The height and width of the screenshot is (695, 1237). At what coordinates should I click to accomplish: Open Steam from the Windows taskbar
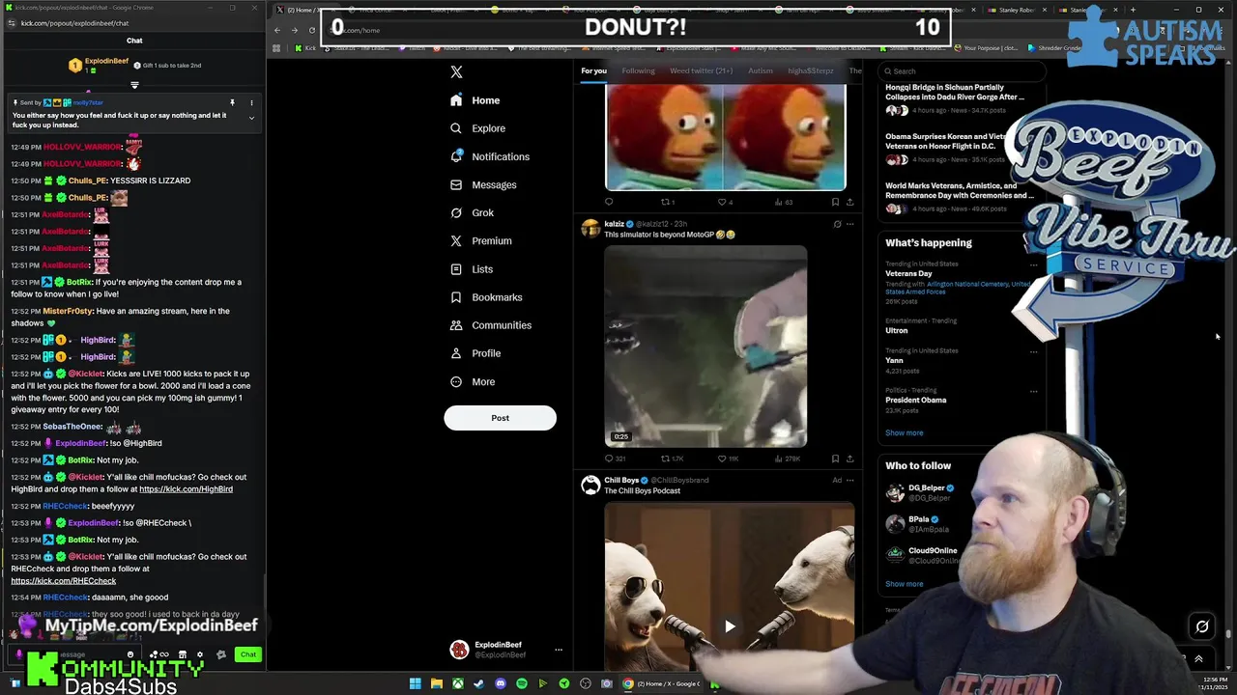pyautogui.click(x=478, y=683)
